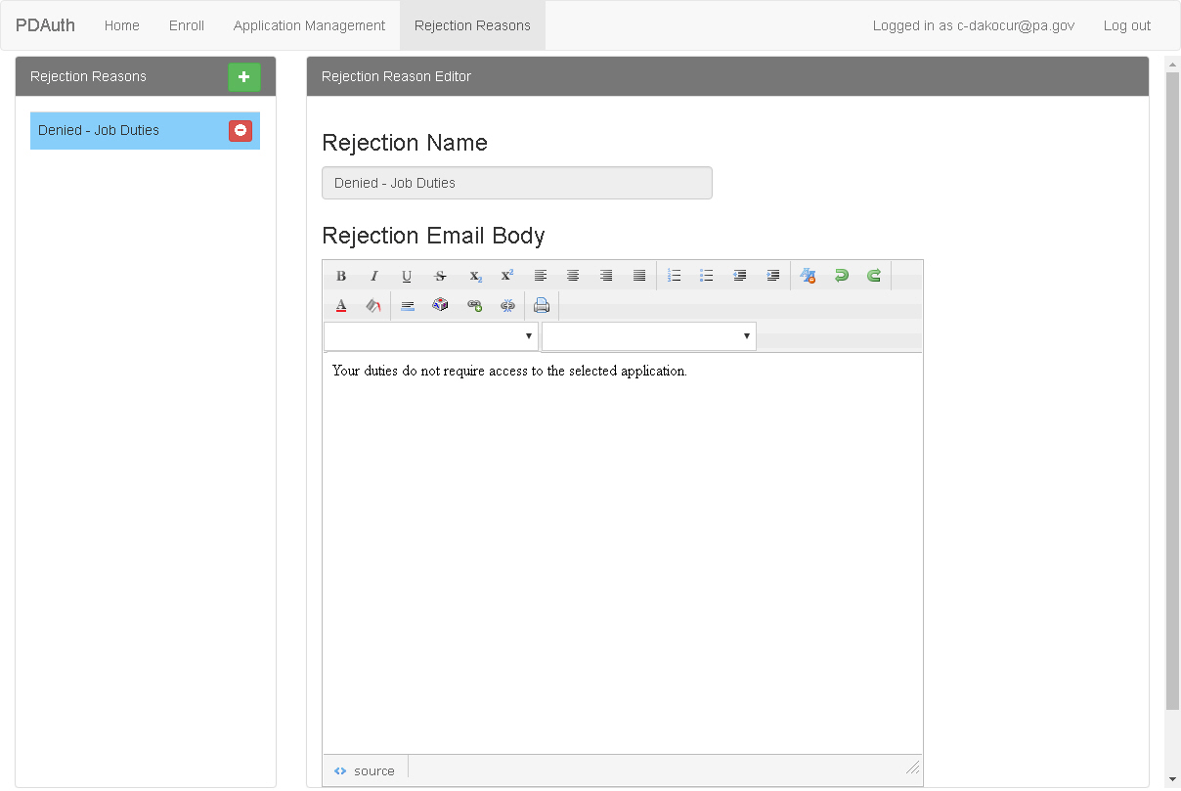1181x791 pixels.
Task: Click the undo arrow icon
Action: [x=841, y=276]
